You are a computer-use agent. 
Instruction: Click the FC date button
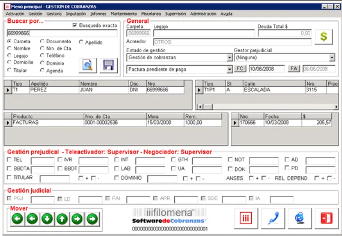coord(240,69)
